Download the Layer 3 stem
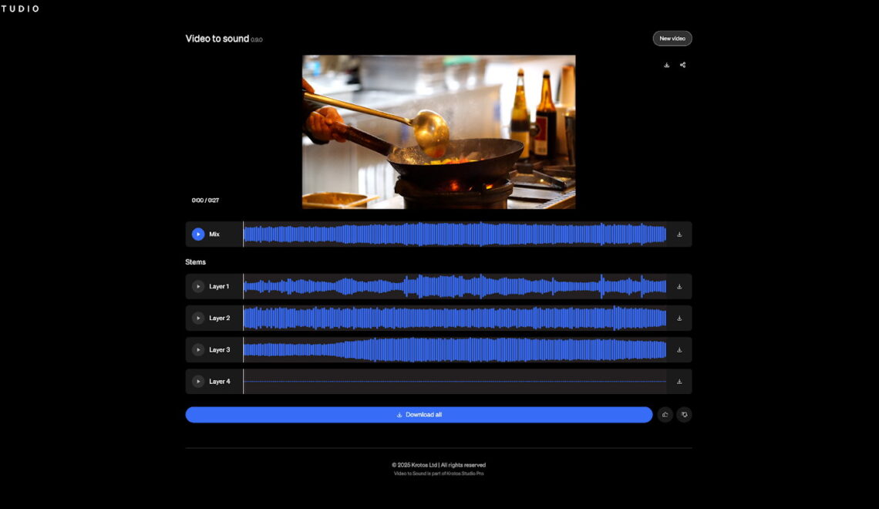Viewport: 879px width, 509px height. click(x=679, y=350)
